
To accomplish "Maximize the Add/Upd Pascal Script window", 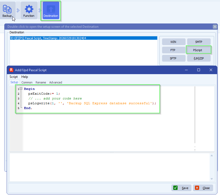I will click(x=199, y=70).
